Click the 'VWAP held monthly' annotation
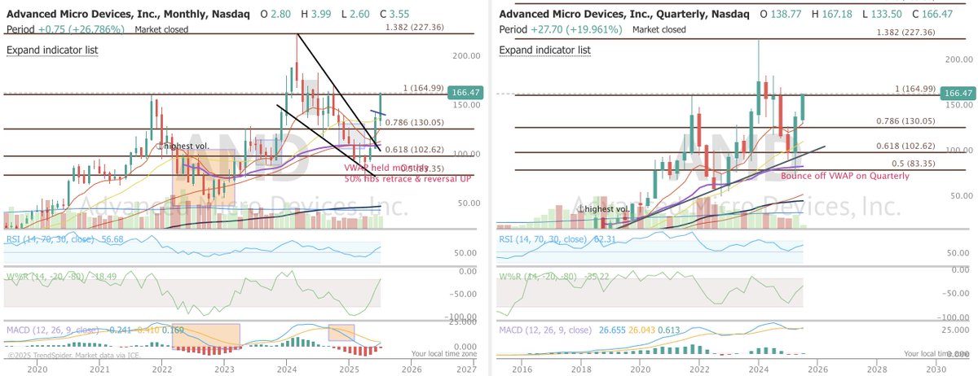978x376 pixels. pos(386,168)
